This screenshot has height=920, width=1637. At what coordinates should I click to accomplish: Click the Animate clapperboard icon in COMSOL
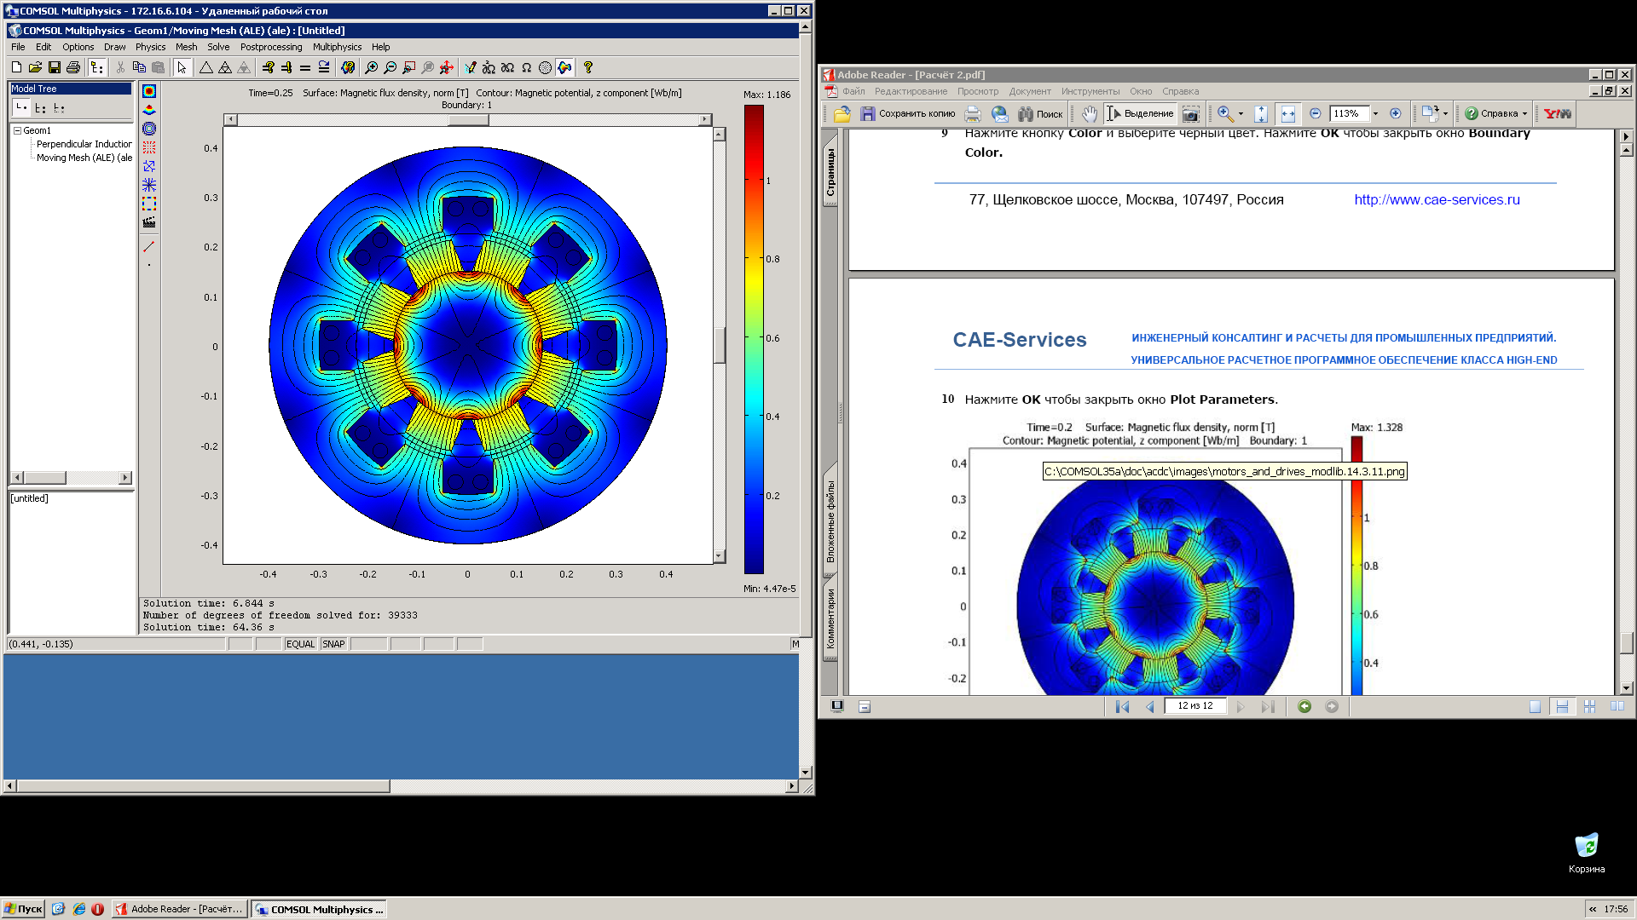(x=149, y=222)
